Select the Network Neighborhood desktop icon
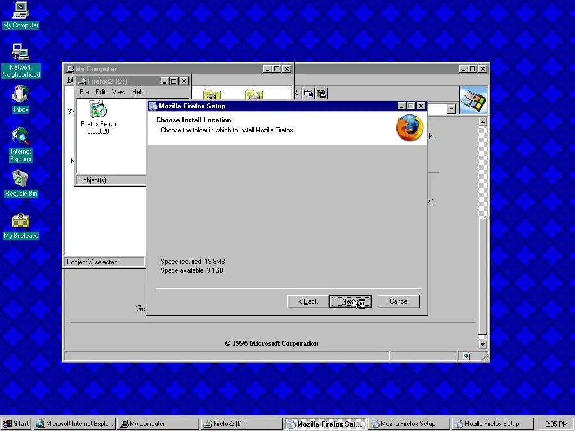This screenshot has height=431, width=575. click(x=21, y=61)
